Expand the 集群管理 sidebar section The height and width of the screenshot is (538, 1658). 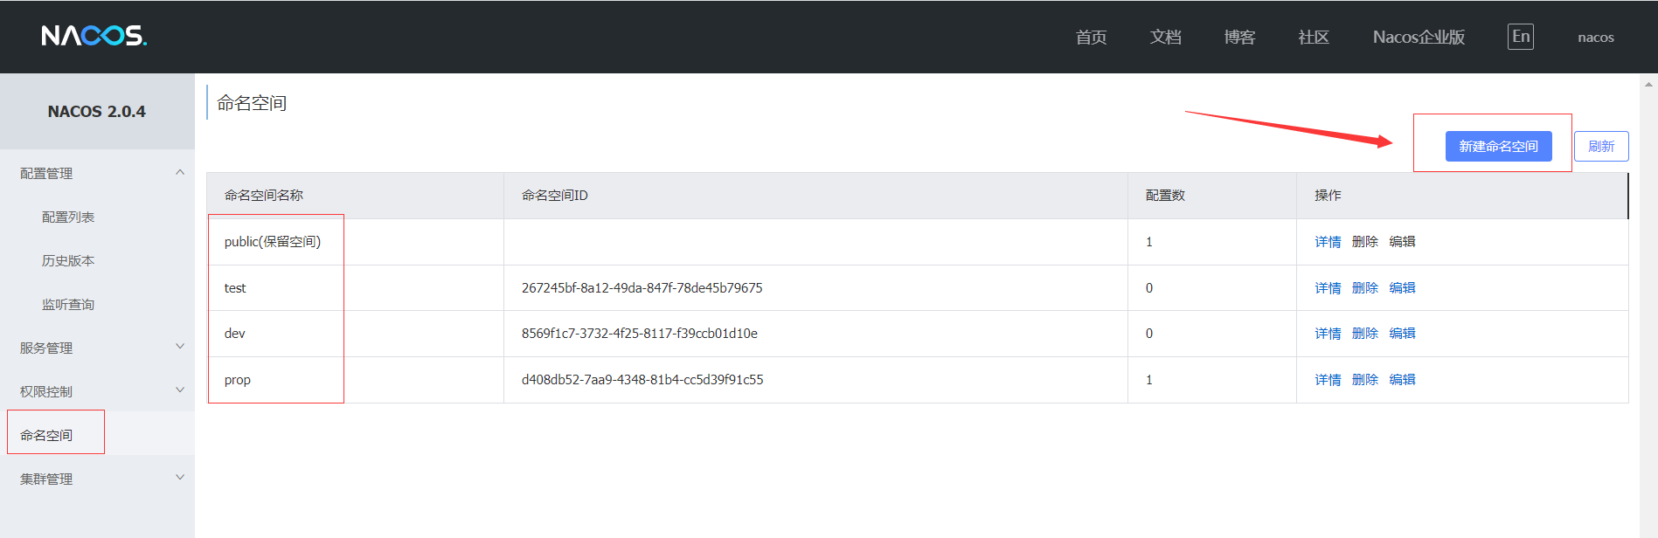click(179, 479)
